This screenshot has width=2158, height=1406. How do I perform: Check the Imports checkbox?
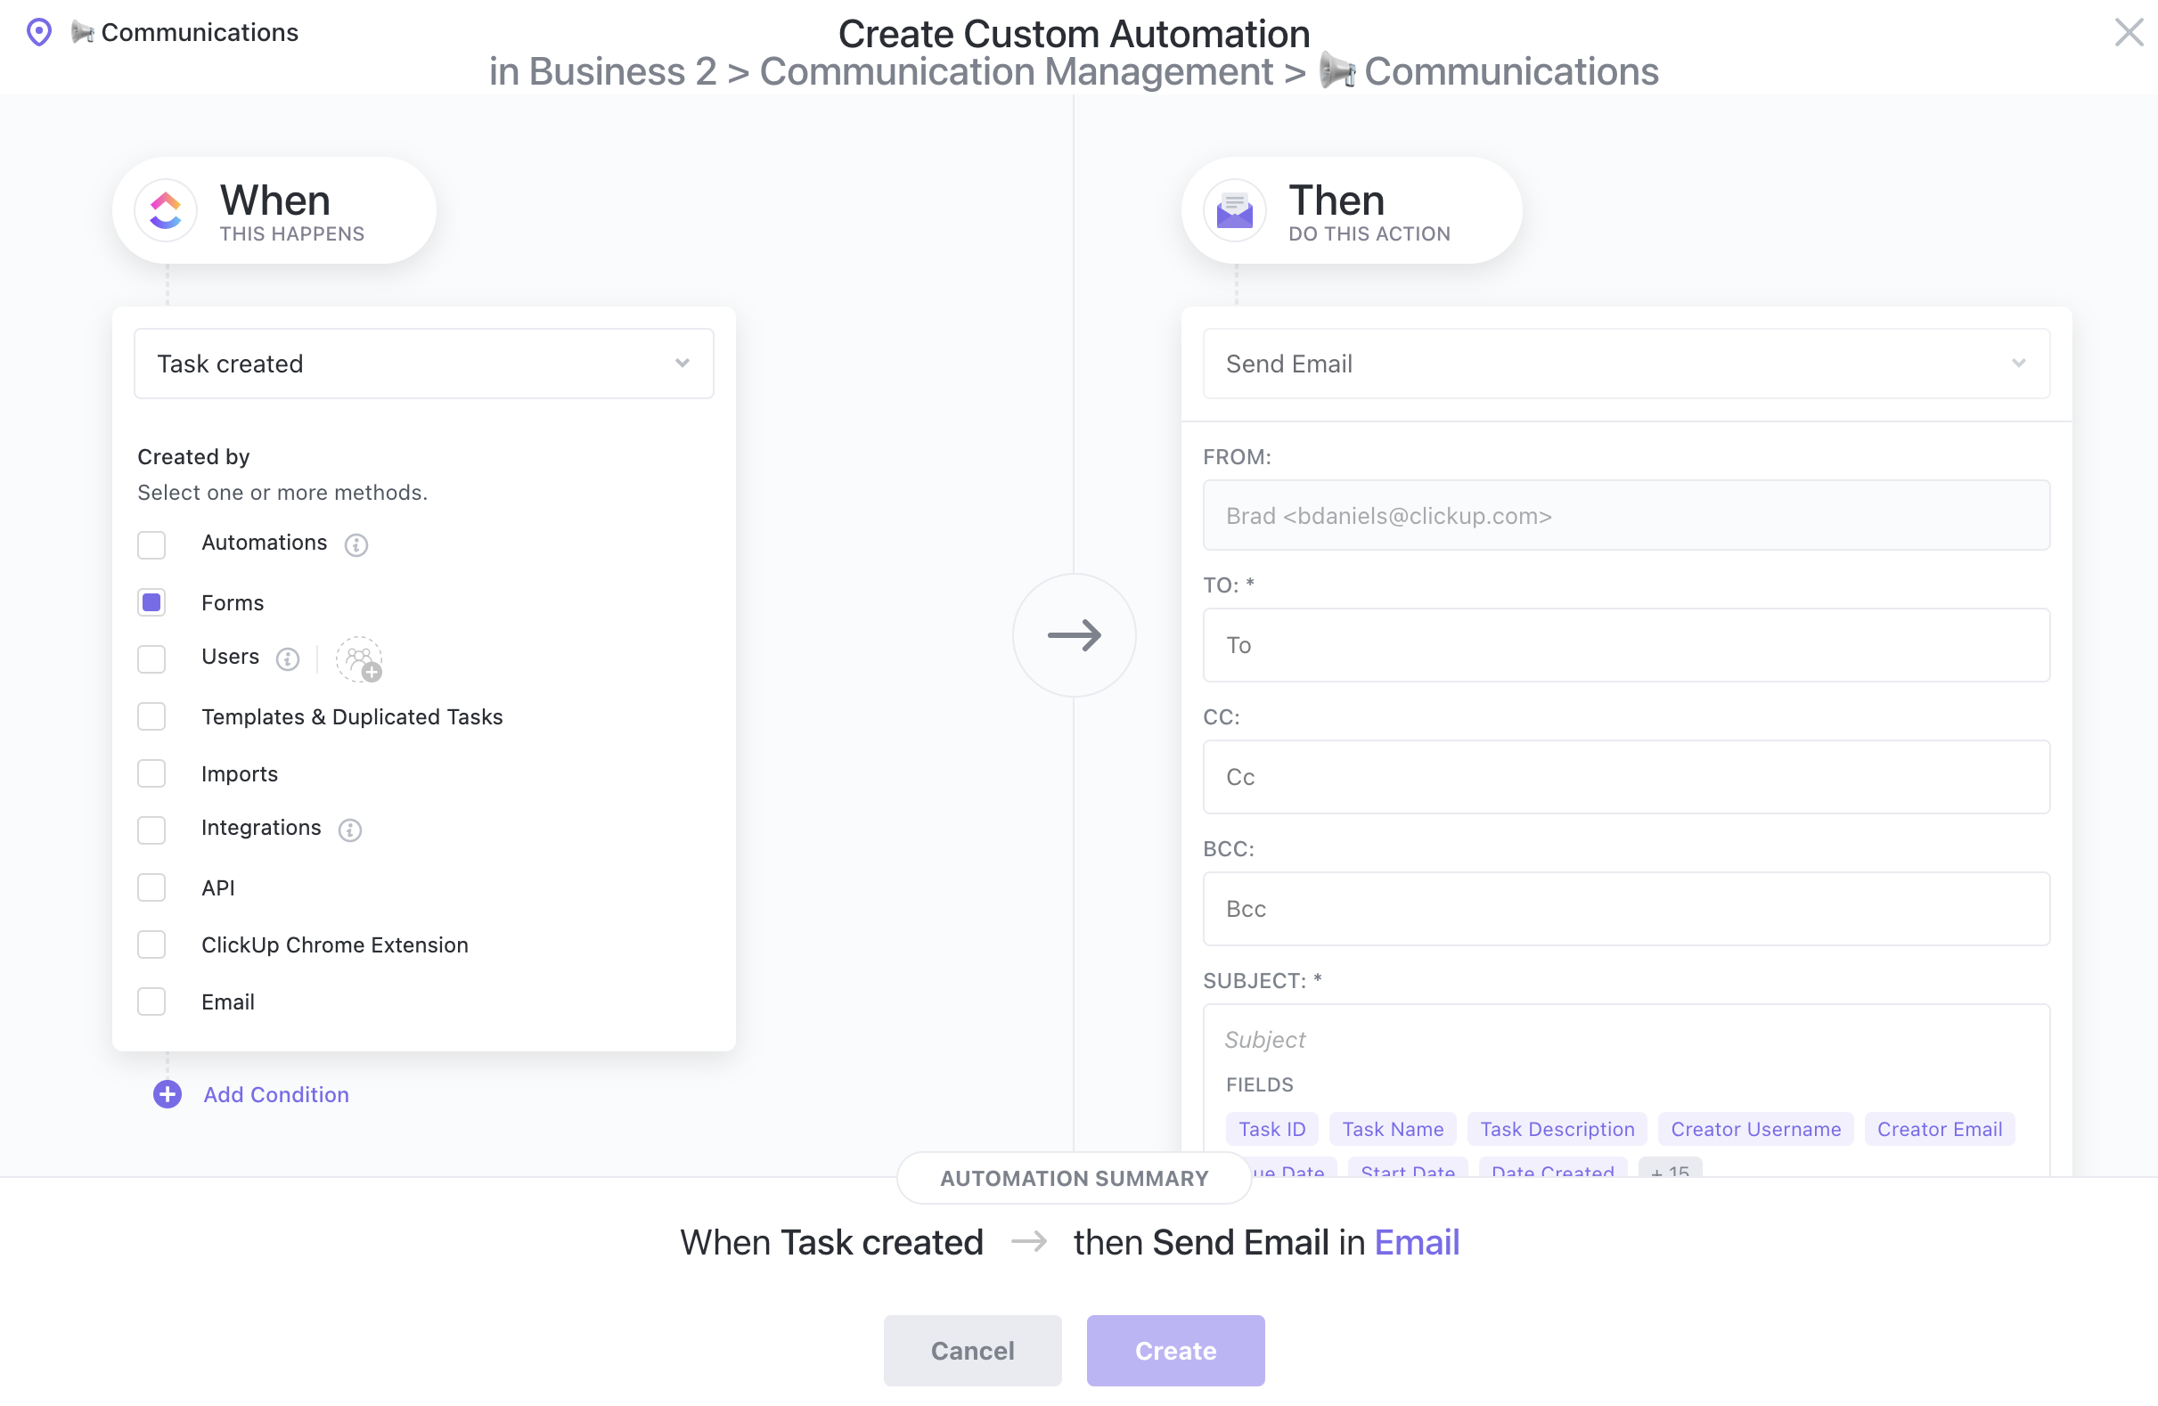point(151,773)
